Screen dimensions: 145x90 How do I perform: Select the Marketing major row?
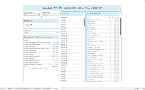(103, 31)
